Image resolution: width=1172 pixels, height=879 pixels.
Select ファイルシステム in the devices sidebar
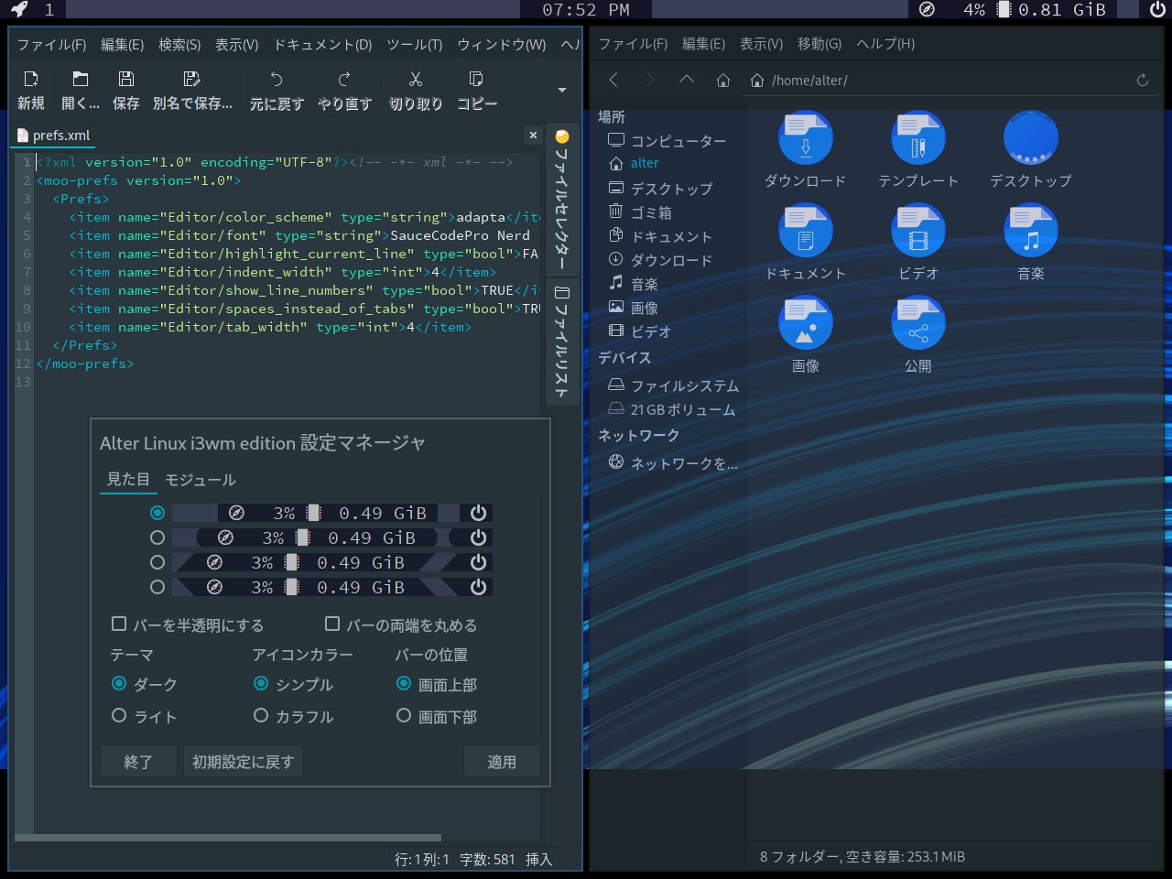pyautogui.click(x=674, y=385)
